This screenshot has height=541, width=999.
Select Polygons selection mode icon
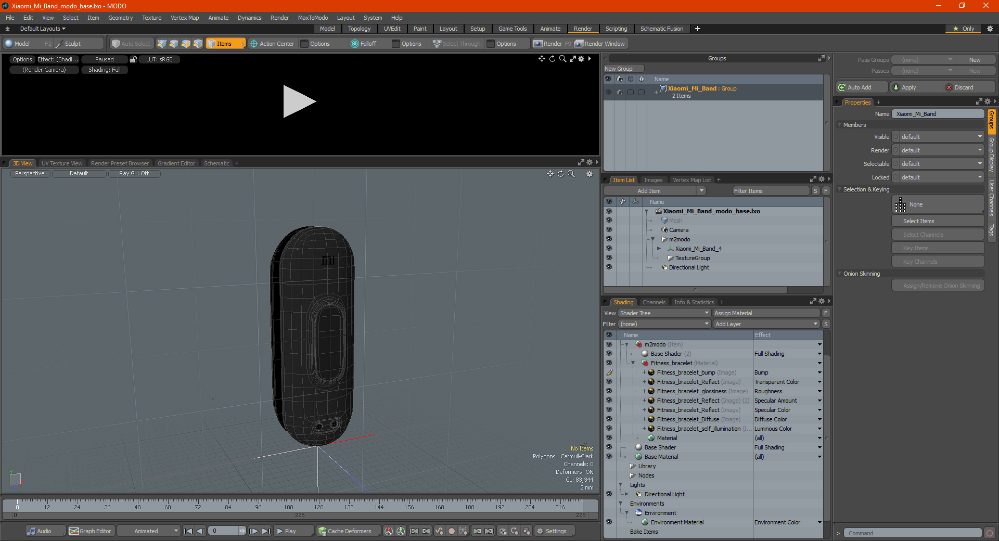tap(186, 44)
